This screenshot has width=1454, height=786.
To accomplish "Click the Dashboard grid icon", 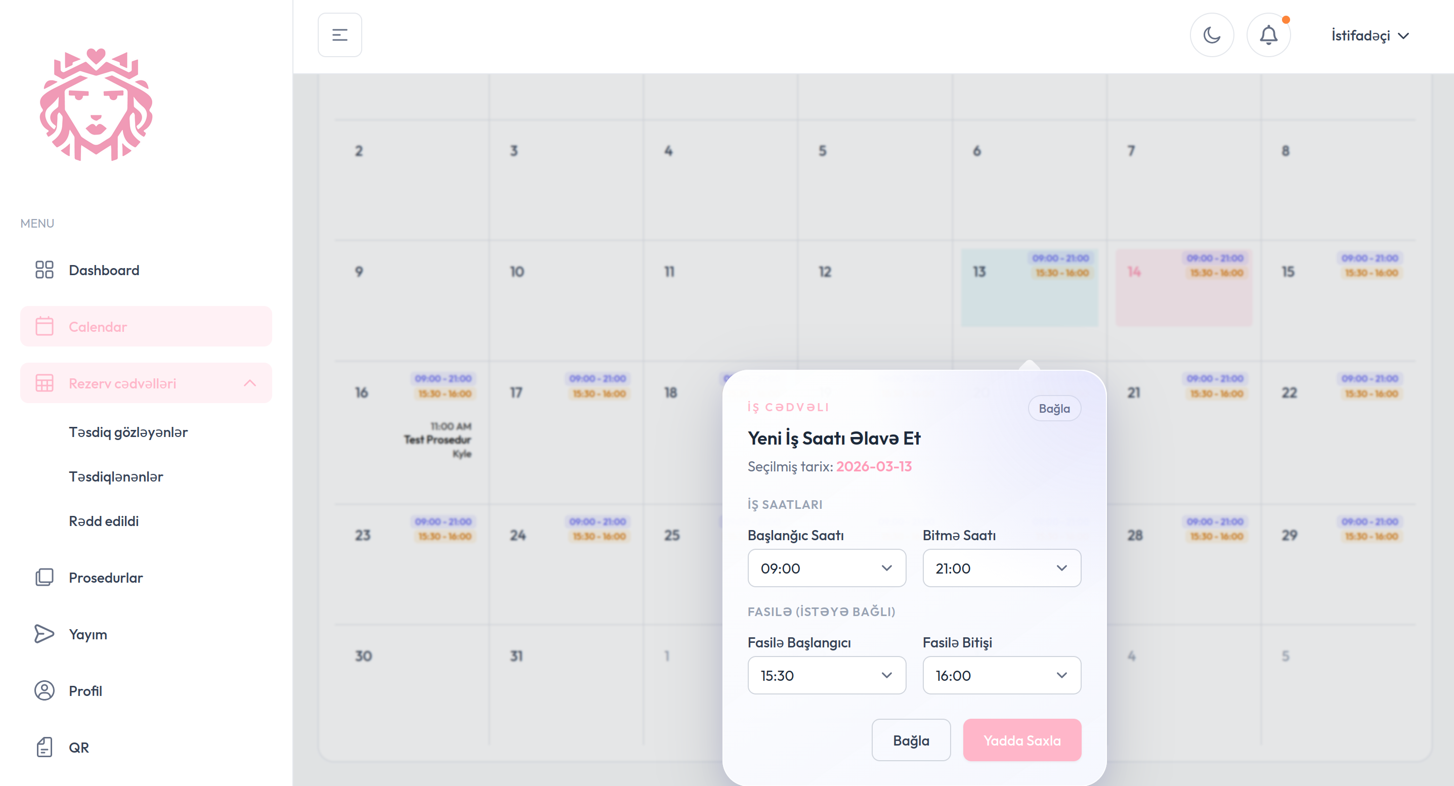I will [x=44, y=270].
